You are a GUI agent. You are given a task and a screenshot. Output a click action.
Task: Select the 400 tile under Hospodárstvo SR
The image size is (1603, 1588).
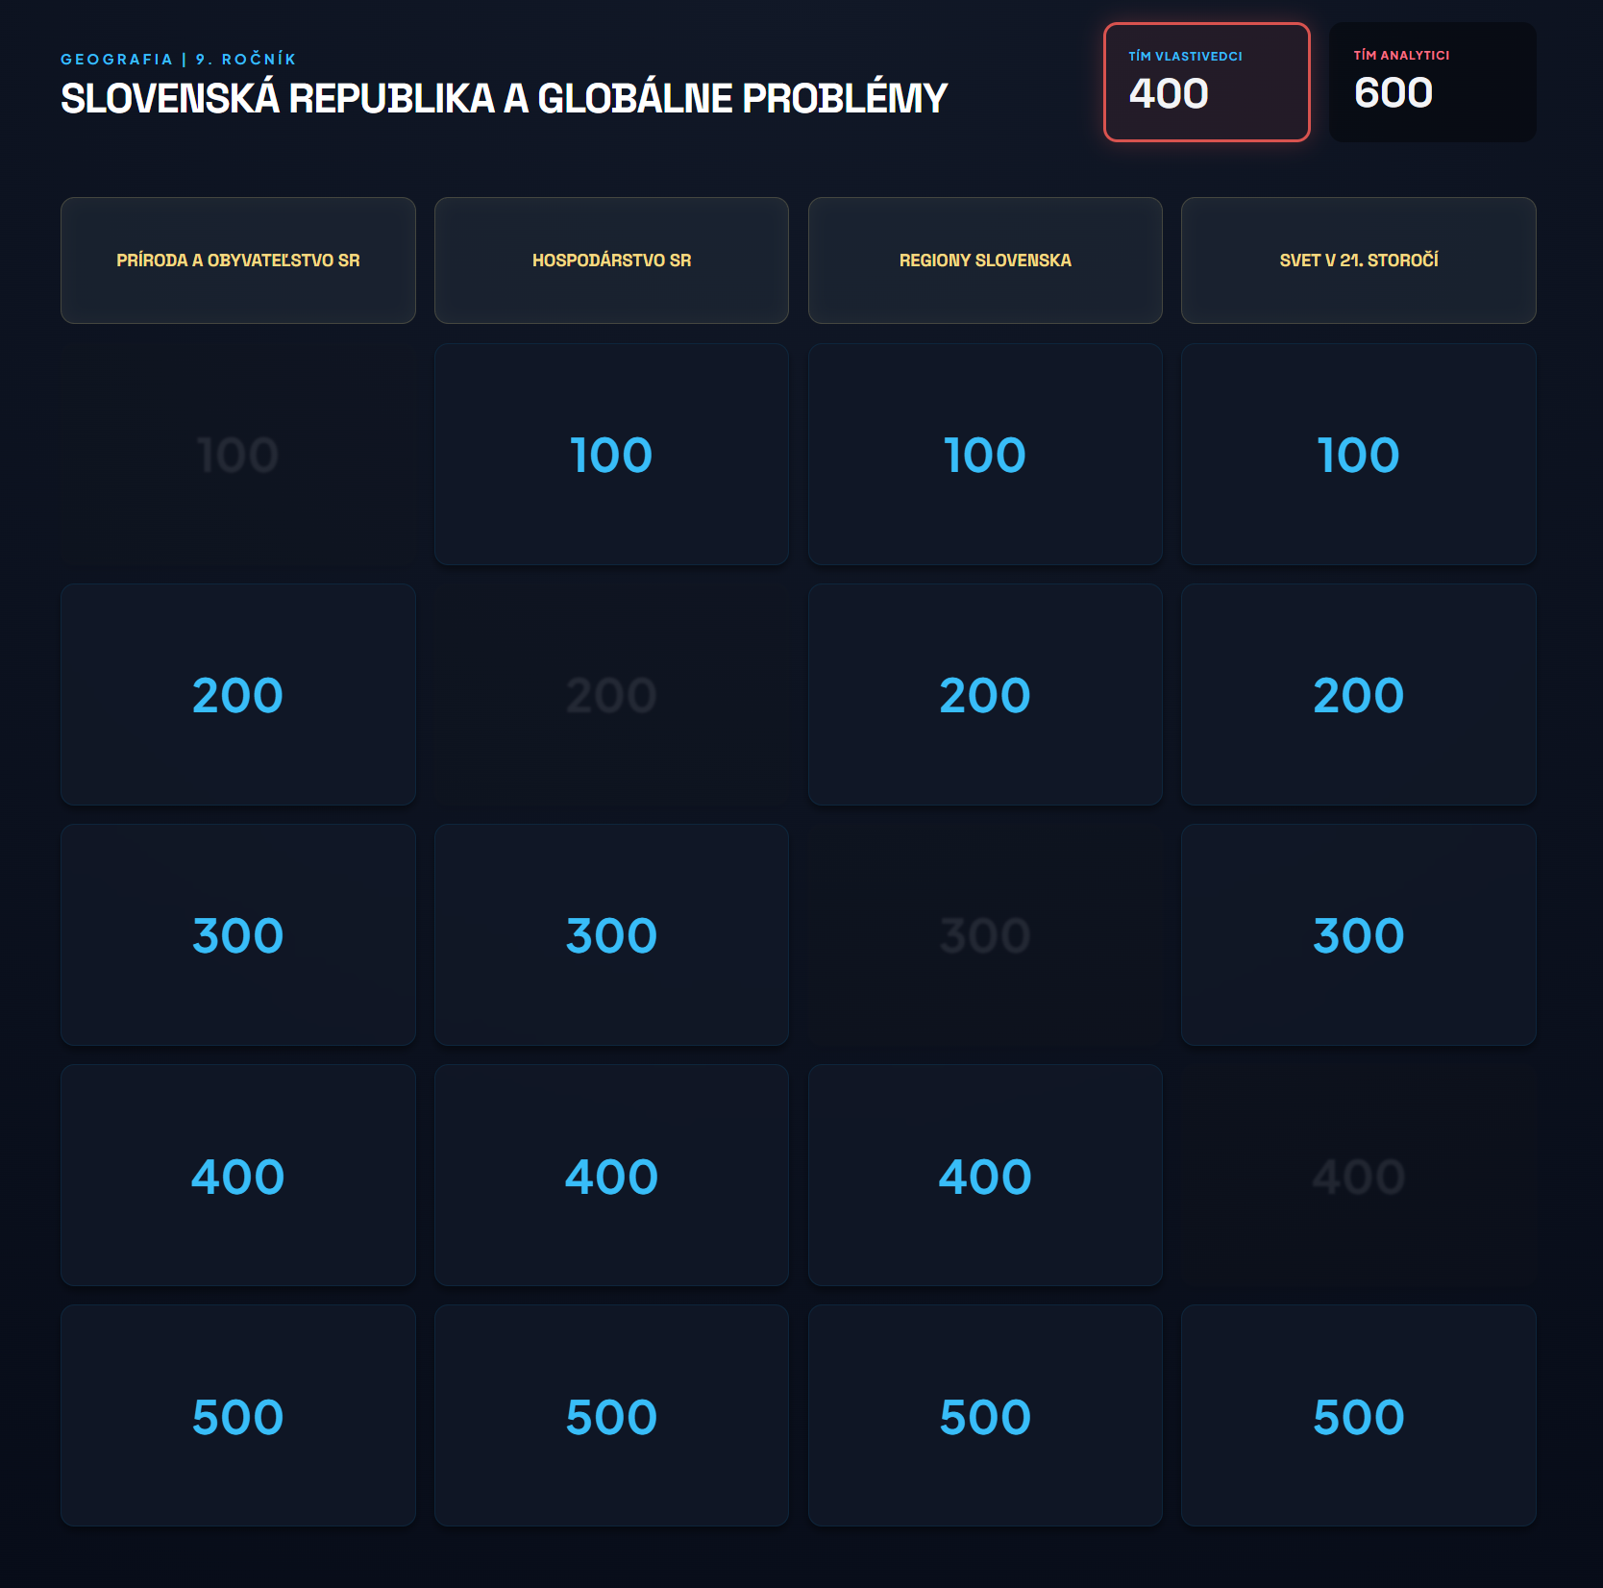tap(611, 1175)
